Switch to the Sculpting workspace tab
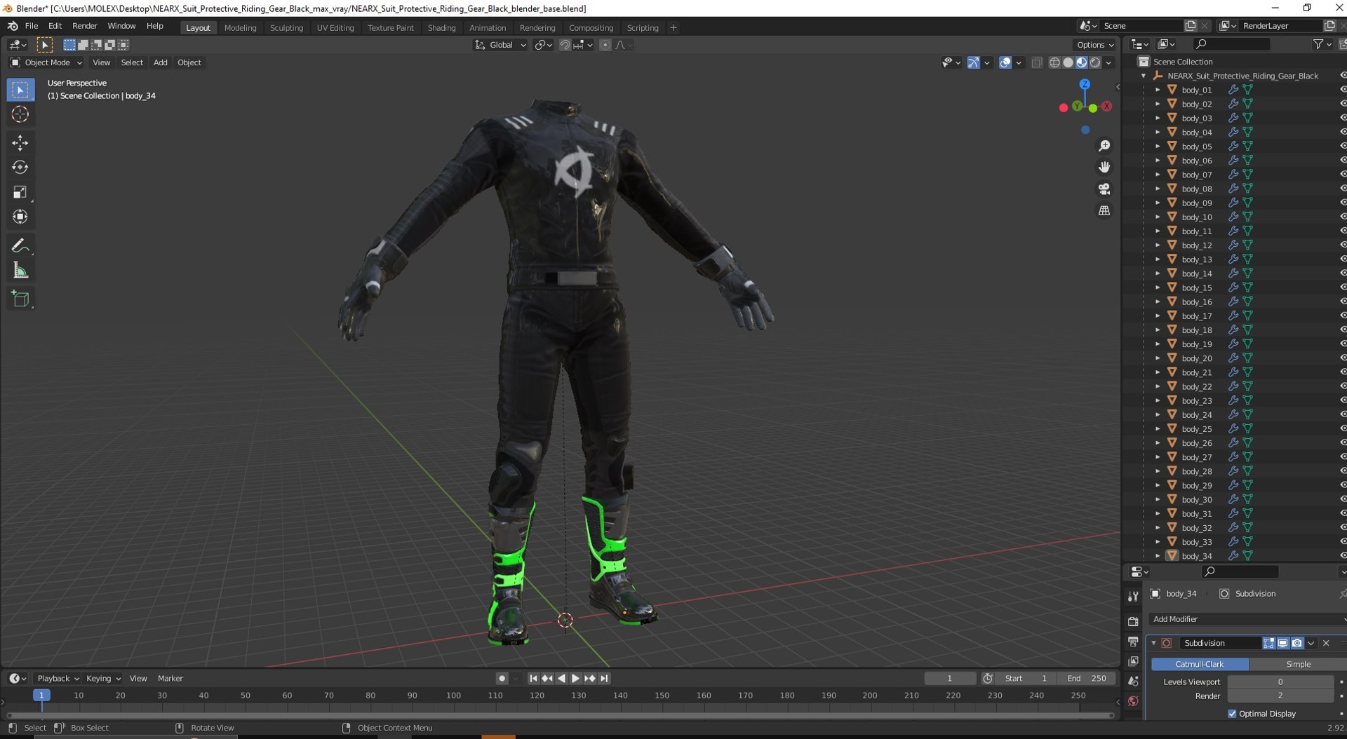 click(x=286, y=28)
